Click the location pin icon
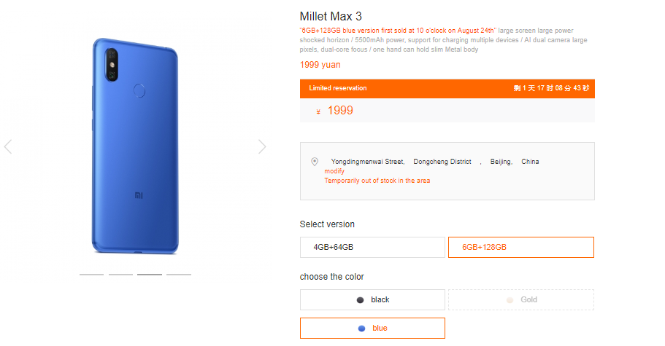Image resolution: width=665 pixels, height=346 pixels. 315,162
